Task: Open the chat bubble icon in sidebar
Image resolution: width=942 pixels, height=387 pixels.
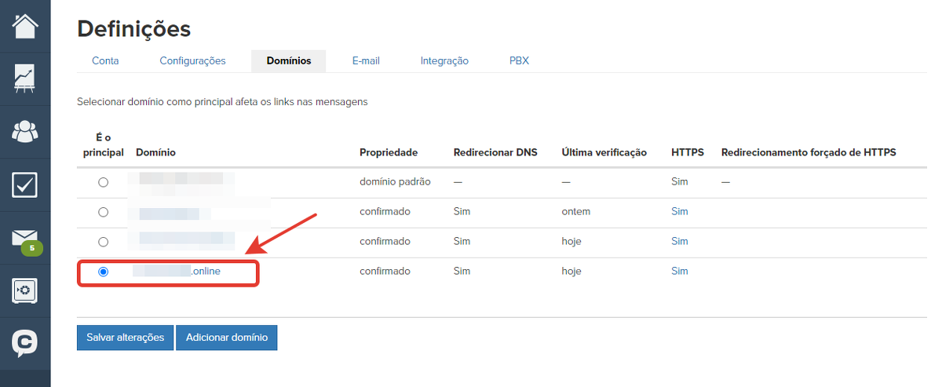Action: point(25,343)
